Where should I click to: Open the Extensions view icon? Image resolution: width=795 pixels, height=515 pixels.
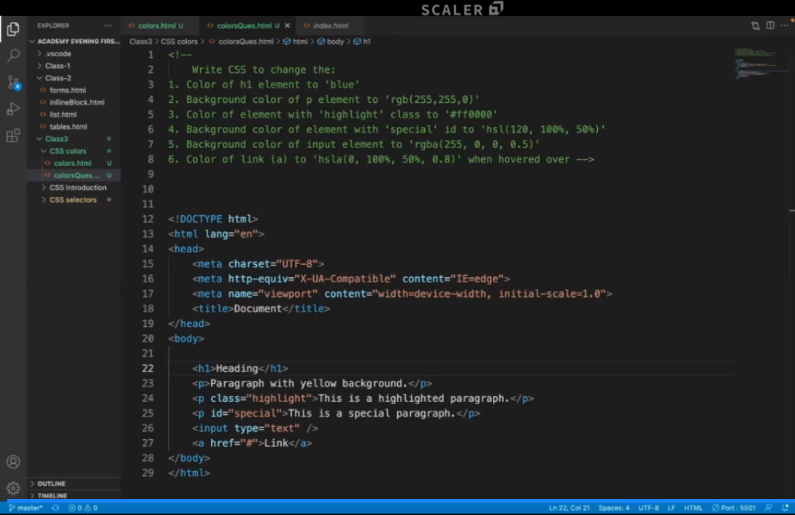click(x=13, y=136)
